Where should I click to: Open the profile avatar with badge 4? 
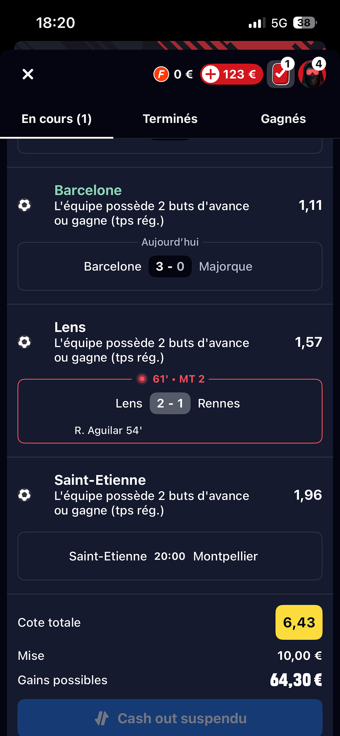coord(312,74)
